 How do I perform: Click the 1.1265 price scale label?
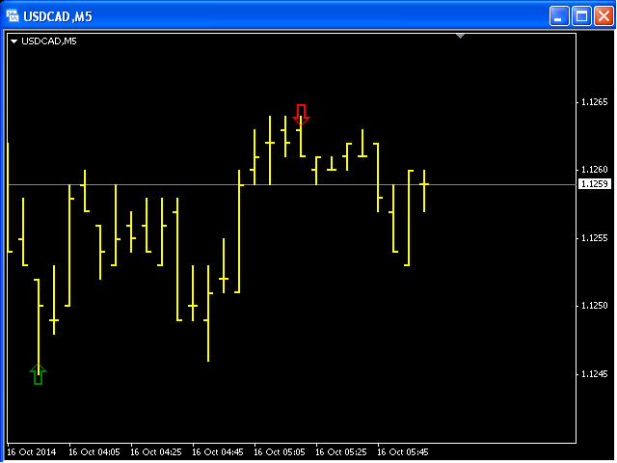[x=594, y=102]
